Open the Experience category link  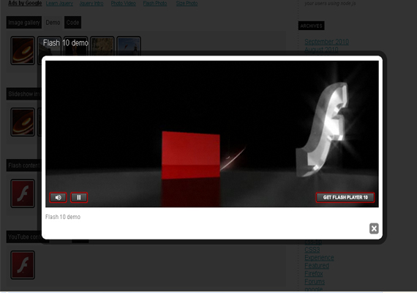(319, 258)
